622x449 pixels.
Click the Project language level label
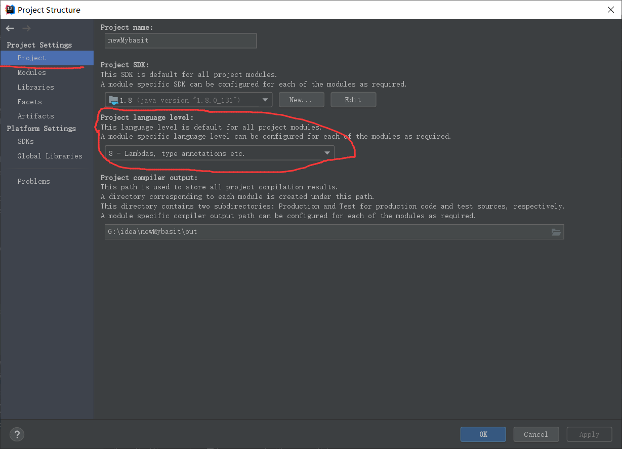coord(147,117)
